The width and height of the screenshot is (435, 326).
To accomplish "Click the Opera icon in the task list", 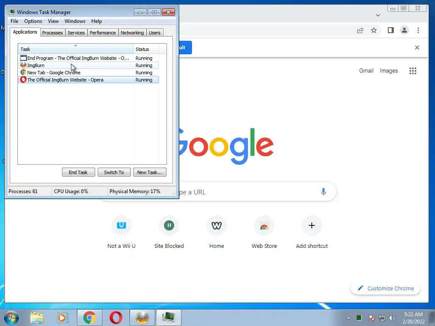I will pyautogui.click(x=23, y=80).
